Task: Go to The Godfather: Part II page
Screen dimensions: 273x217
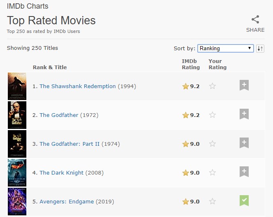Action: 70,144
